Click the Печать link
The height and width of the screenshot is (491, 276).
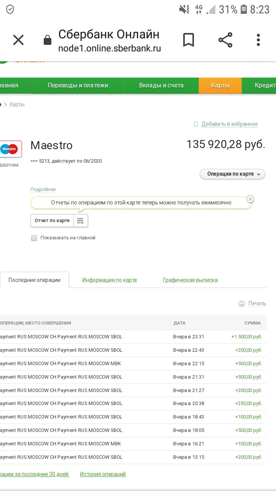(257, 303)
